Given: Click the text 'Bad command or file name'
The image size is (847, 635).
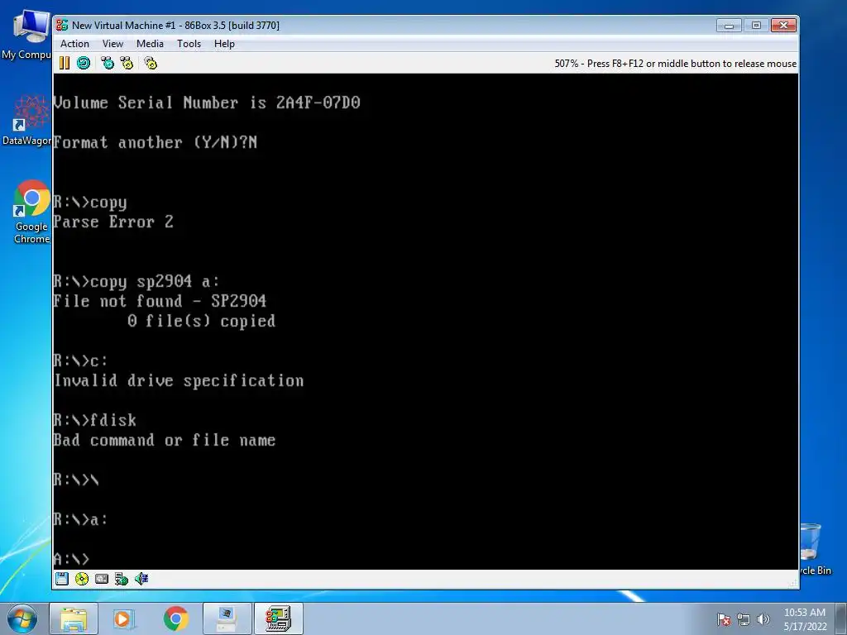Looking at the screenshot, I should [165, 440].
